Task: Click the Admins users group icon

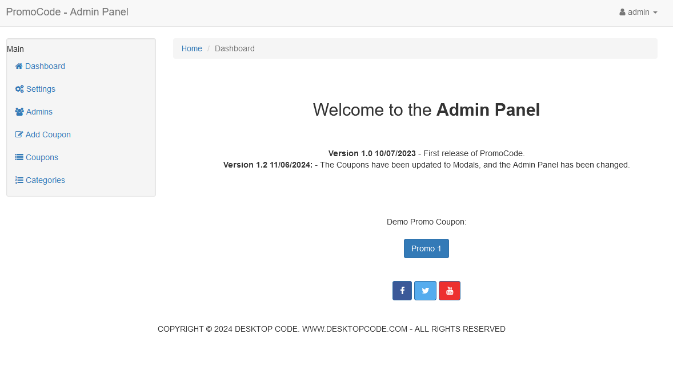Action: coord(19,112)
